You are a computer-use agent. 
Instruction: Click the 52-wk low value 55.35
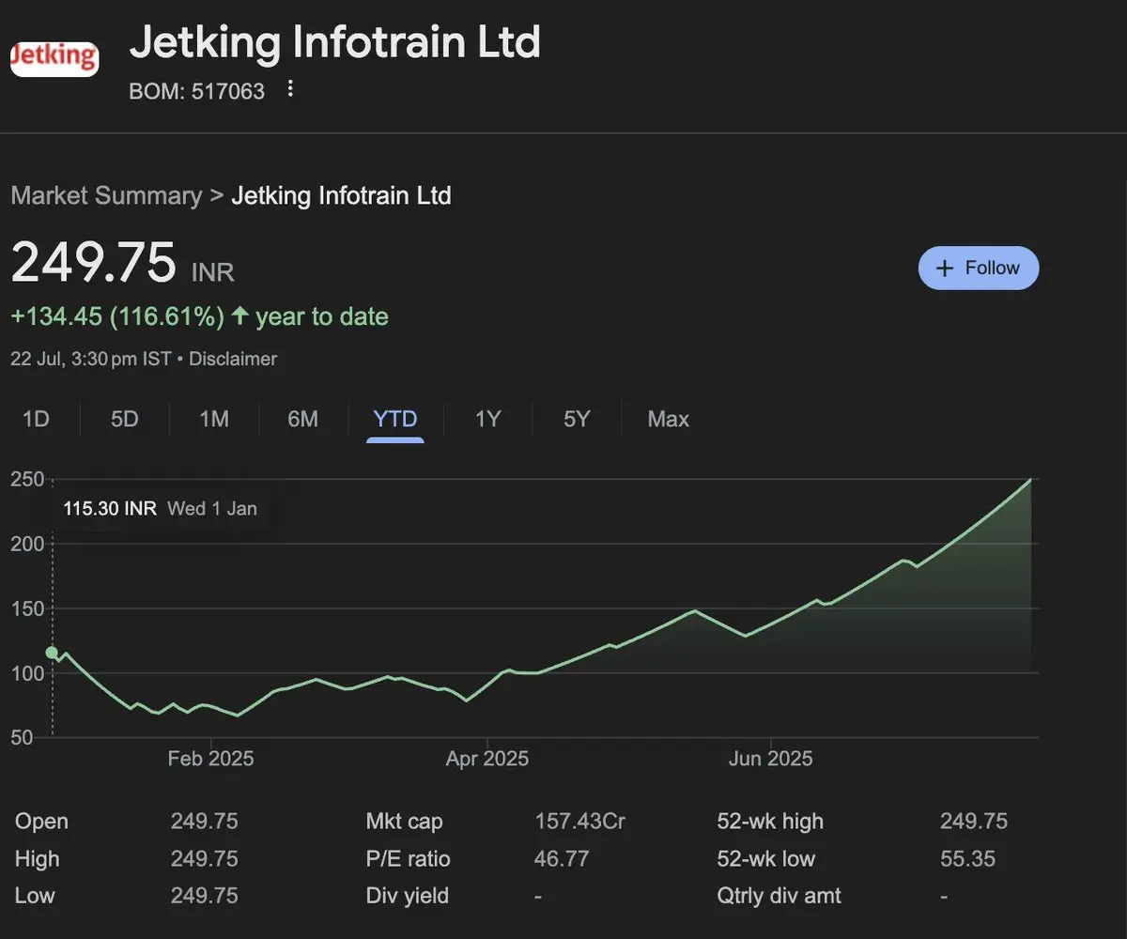click(x=967, y=858)
